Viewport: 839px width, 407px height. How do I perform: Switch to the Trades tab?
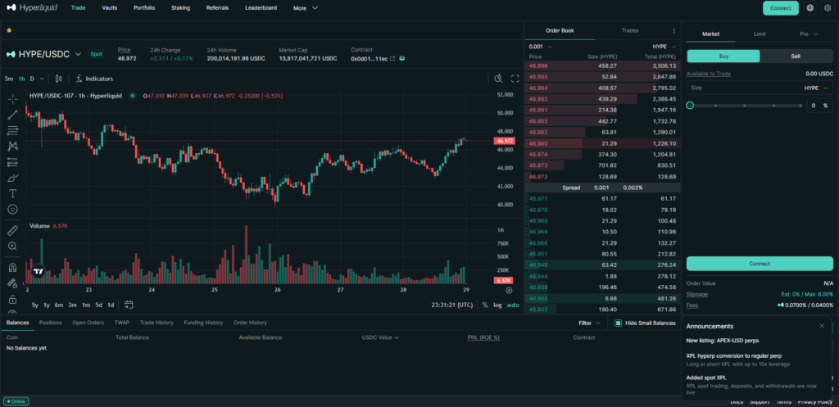(629, 30)
